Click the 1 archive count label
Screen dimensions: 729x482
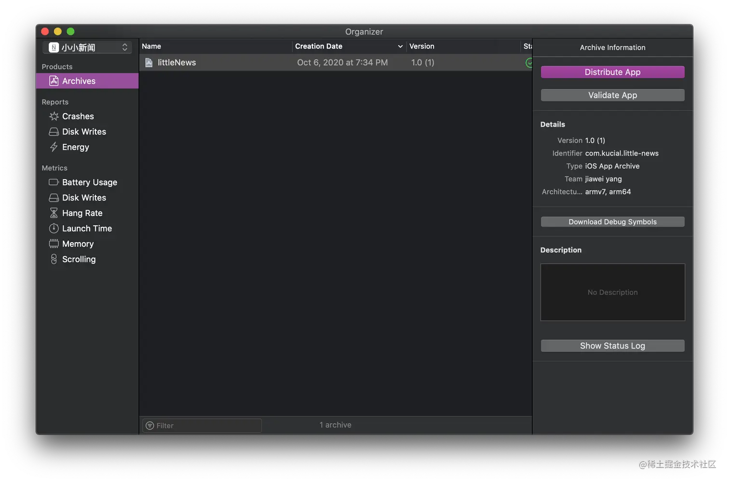(x=336, y=425)
